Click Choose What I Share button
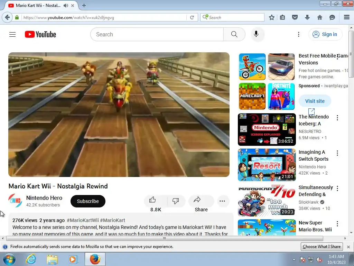This screenshot has height=266, width=354. [322, 247]
